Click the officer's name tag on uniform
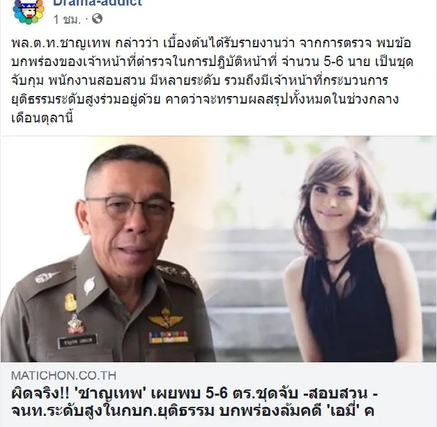 tap(77, 341)
